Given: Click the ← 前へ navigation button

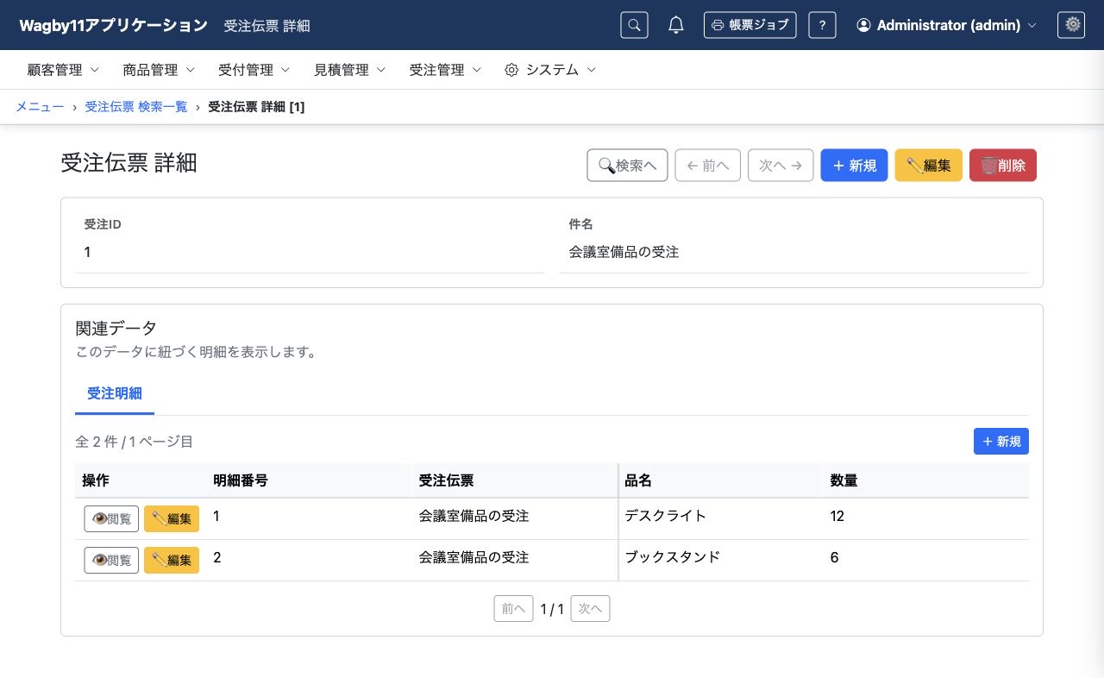Looking at the screenshot, I should coord(707,166).
